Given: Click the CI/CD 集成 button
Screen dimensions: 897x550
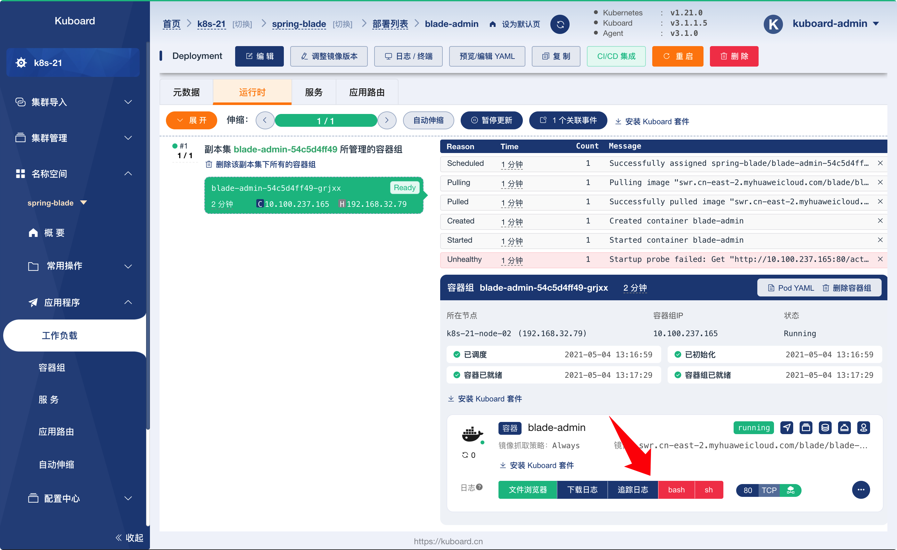Looking at the screenshot, I should pyautogui.click(x=616, y=56).
